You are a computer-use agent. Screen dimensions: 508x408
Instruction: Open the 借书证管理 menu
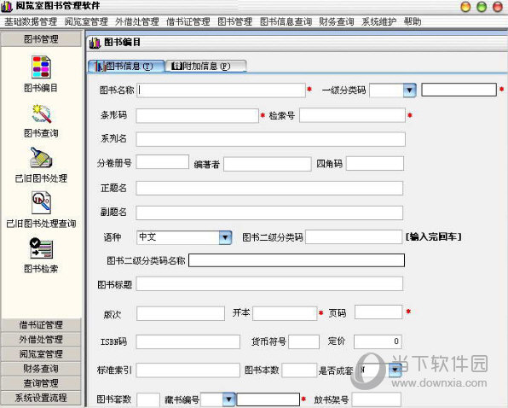(188, 21)
